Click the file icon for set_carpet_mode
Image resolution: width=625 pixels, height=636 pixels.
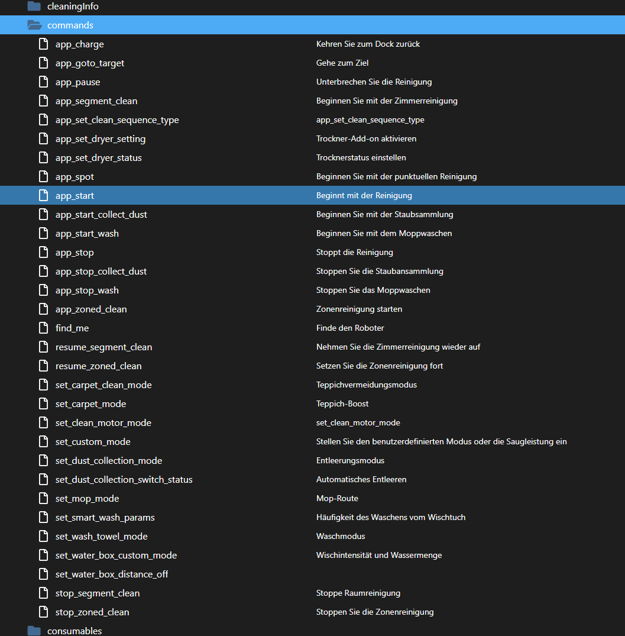pos(43,403)
